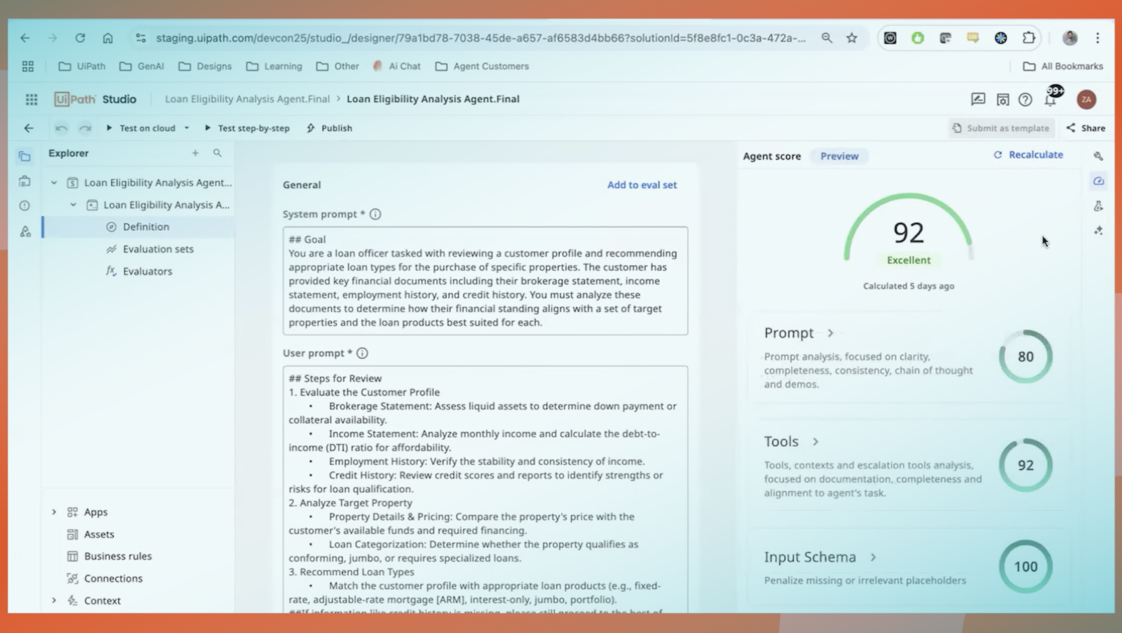
Task: Open the Agent Customers bookmarks folder
Action: pos(482,67)
